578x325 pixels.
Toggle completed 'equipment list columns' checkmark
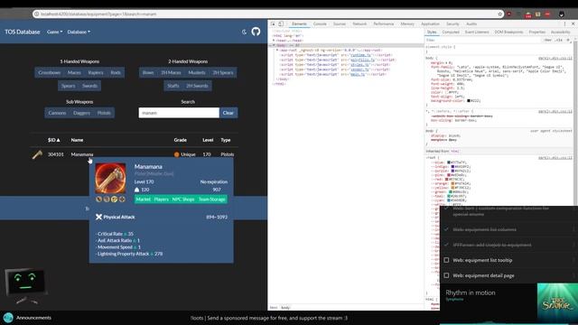coord(446,229)
